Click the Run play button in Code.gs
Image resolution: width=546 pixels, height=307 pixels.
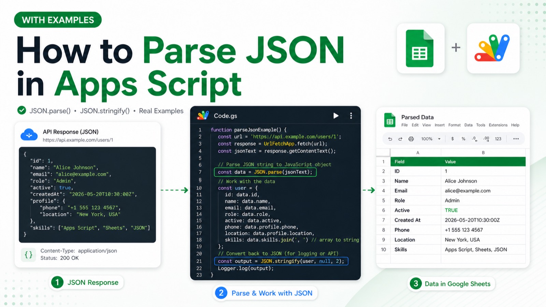336,116
